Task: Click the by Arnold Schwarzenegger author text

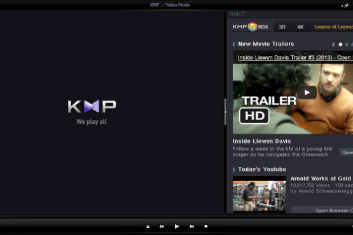Action: click(321, 191)
